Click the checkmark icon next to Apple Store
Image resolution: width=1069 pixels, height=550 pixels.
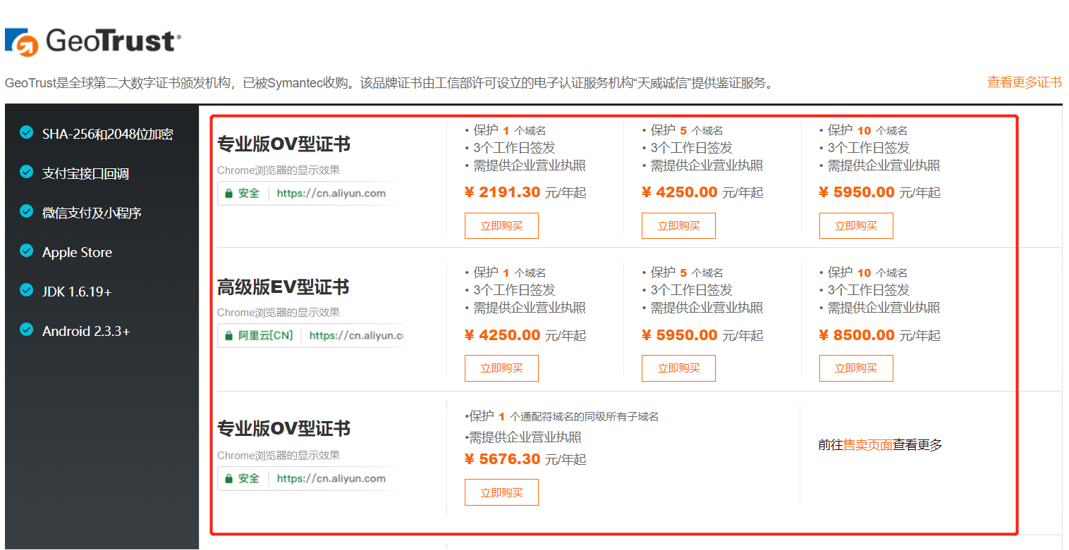(27, 251)
